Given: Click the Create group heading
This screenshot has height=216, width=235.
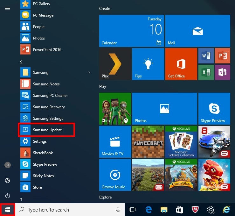Looking at the screenshot, I should (104, 9).
